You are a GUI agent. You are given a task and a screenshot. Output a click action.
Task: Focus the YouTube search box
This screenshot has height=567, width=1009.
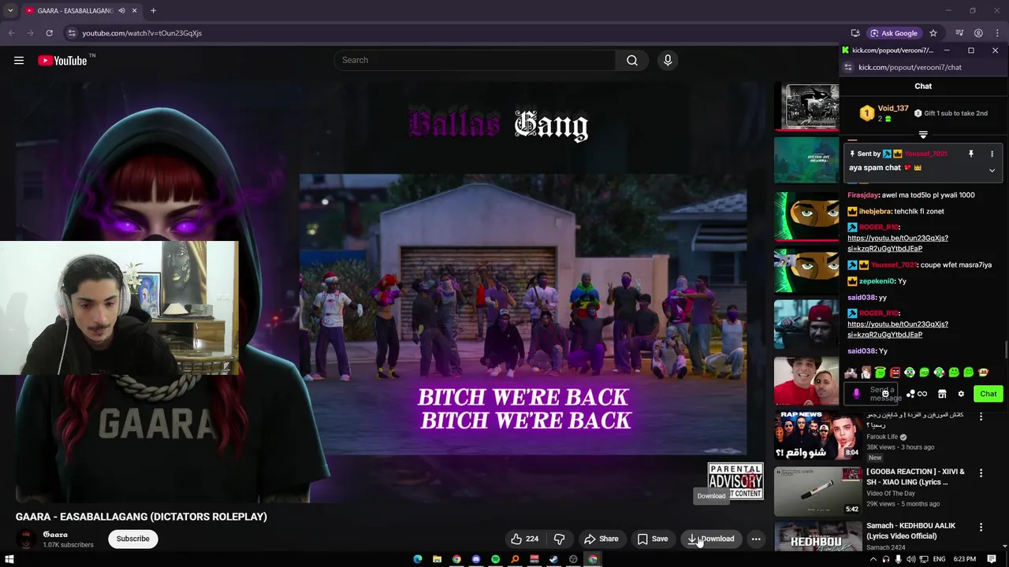(475, 61)
